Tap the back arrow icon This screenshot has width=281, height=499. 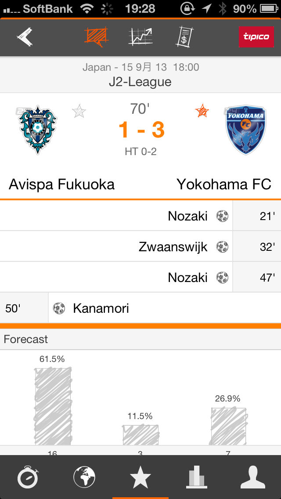click(25, 37)
